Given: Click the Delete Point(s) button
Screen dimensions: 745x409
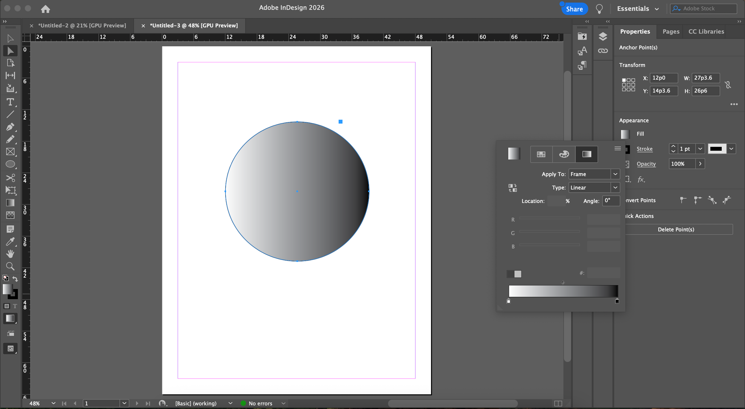Looking at the screenshot, I should [x=676, y=229].
